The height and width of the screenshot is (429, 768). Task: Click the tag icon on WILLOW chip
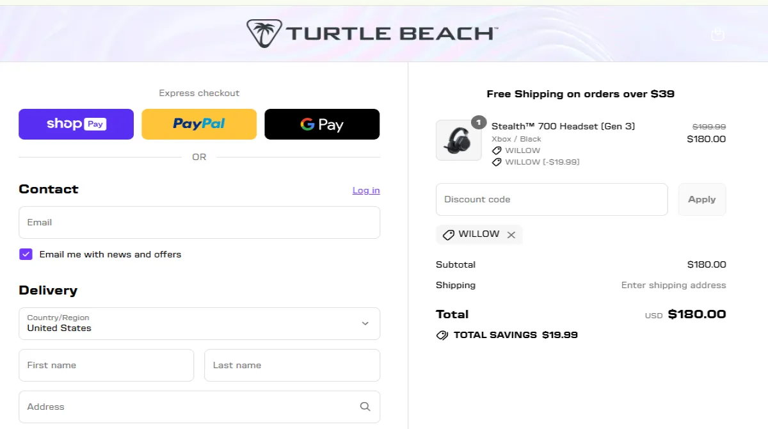coord(449,235)
